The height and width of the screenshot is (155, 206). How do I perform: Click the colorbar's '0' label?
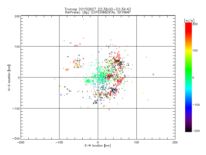click(x=193, y=78)
